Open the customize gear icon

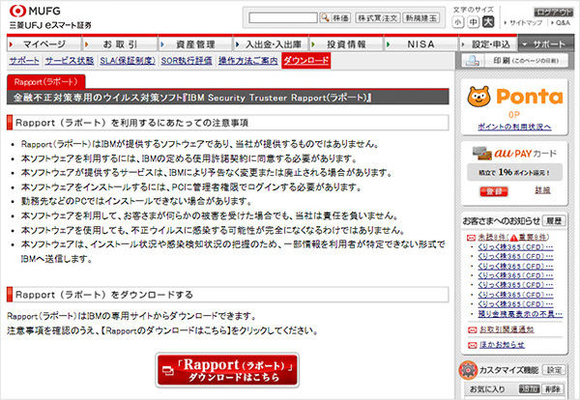pyautogui.click(x=468, y=370)
